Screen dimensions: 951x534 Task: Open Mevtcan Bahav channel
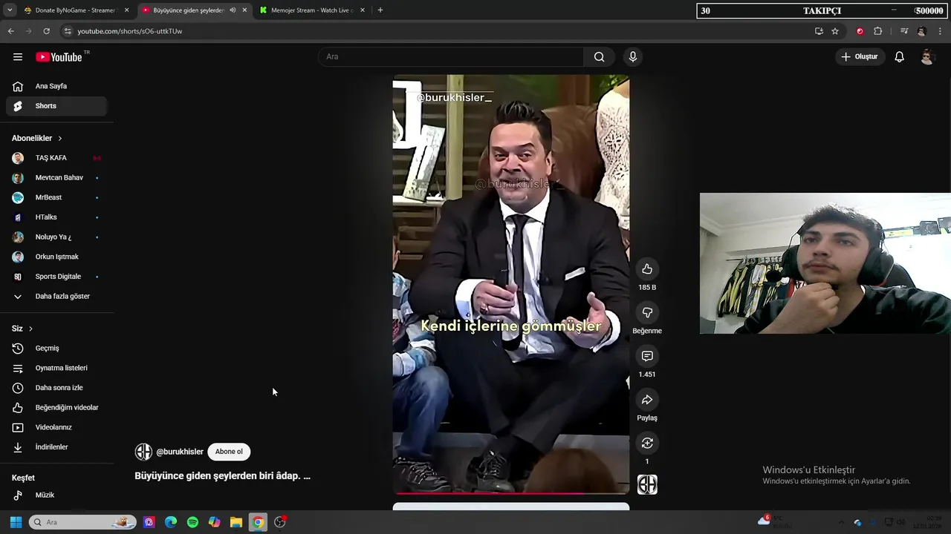(56, 178)
